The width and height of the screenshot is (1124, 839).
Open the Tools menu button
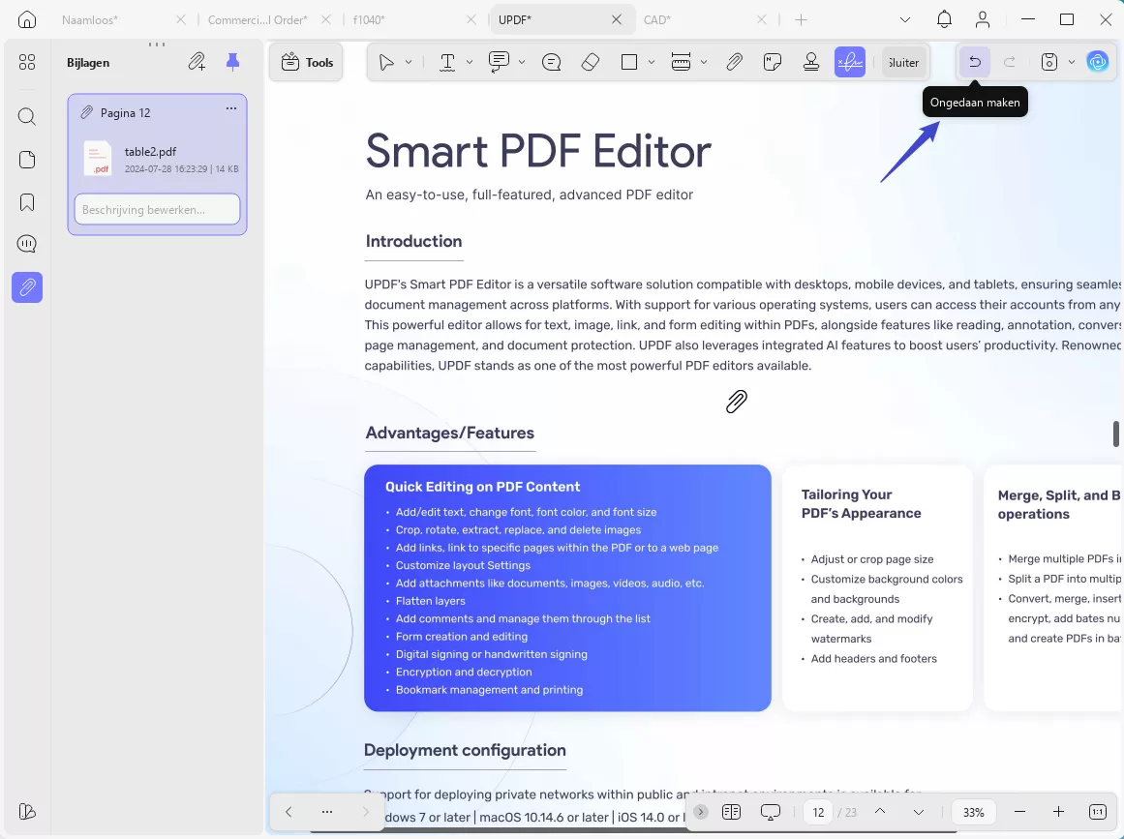(x=307, y=62)
